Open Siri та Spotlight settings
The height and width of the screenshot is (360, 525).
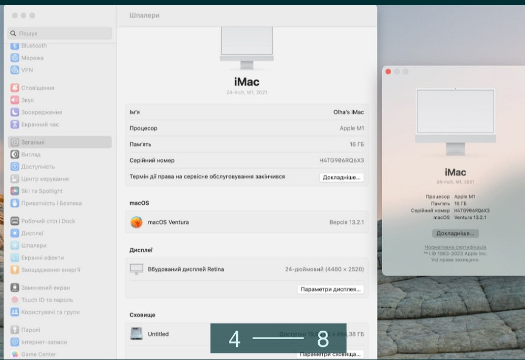point(39,190)
